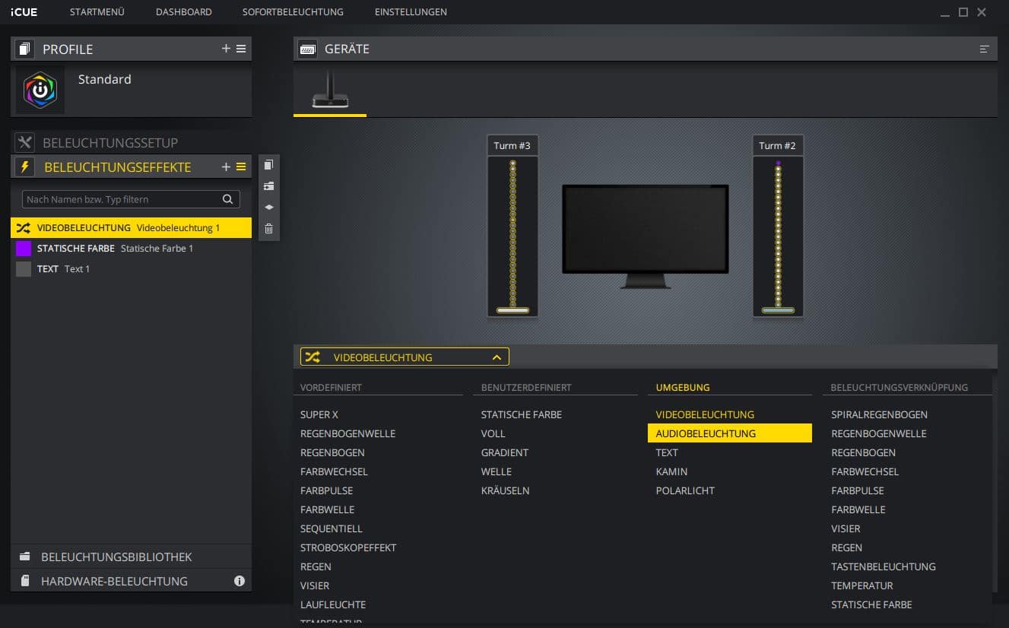Screen dimensions: 1009x628
Task: Choose Audiobeleuchtung from Umgebung list
Action: point(706,433)
